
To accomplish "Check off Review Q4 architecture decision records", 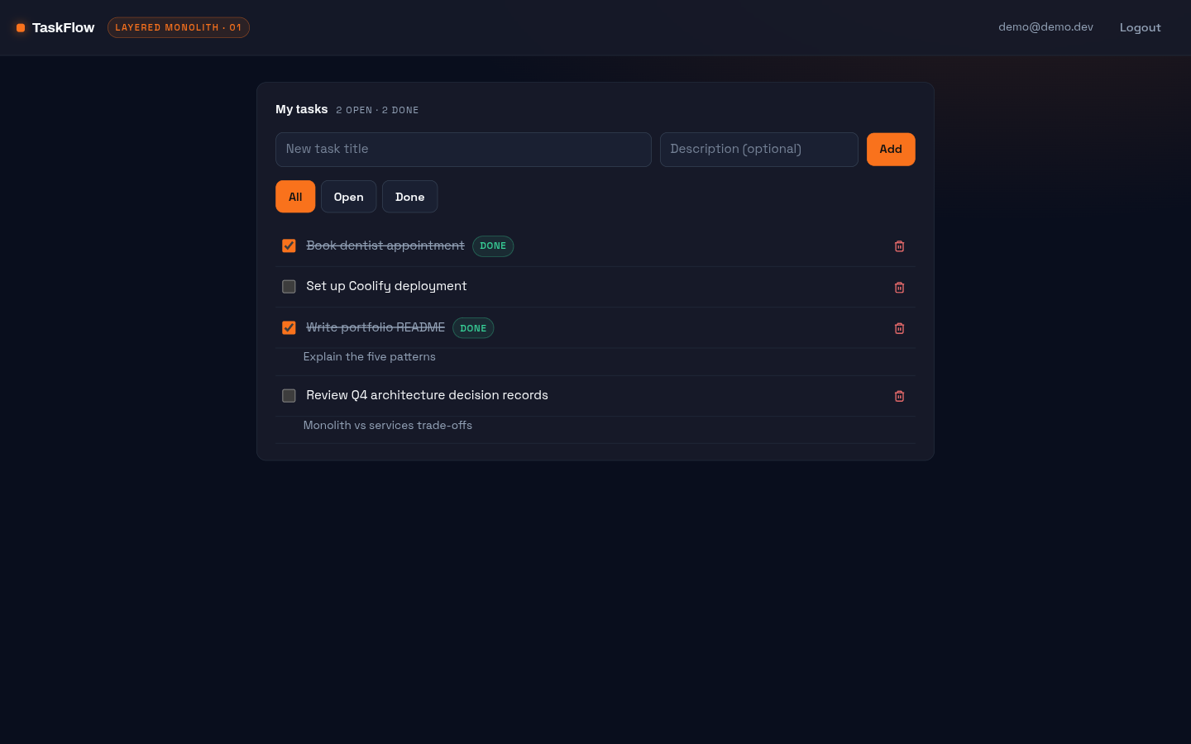I will coord(289,396).
